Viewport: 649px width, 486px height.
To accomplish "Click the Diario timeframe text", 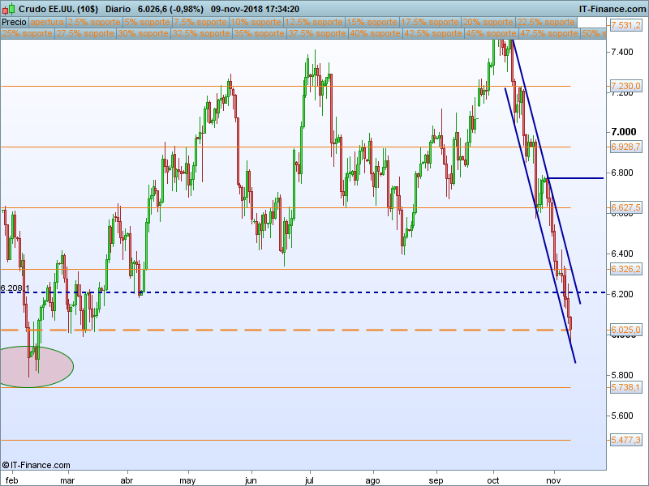I will [x=118, y=9].
